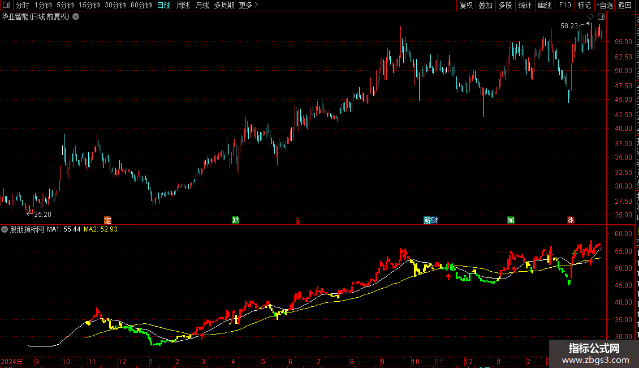Toggle the right side panel icon
The height and width of the screenshot is (368, 639).
pos(601,17)
